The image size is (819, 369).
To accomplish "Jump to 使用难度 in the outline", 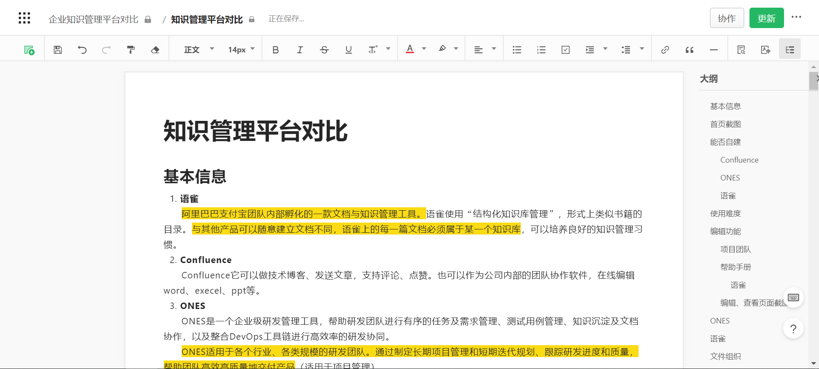I will tap(725, 213).
